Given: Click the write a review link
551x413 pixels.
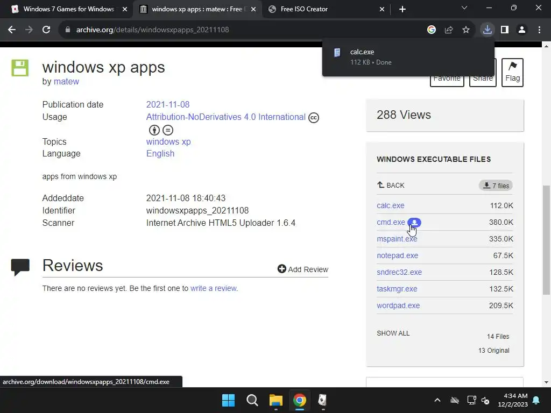Looking at the screenshot, I should [x=214, y=288].
